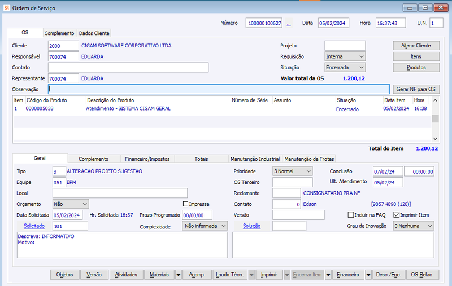Open the Laudo Técn. dropdown arrow

pos(251,275)
